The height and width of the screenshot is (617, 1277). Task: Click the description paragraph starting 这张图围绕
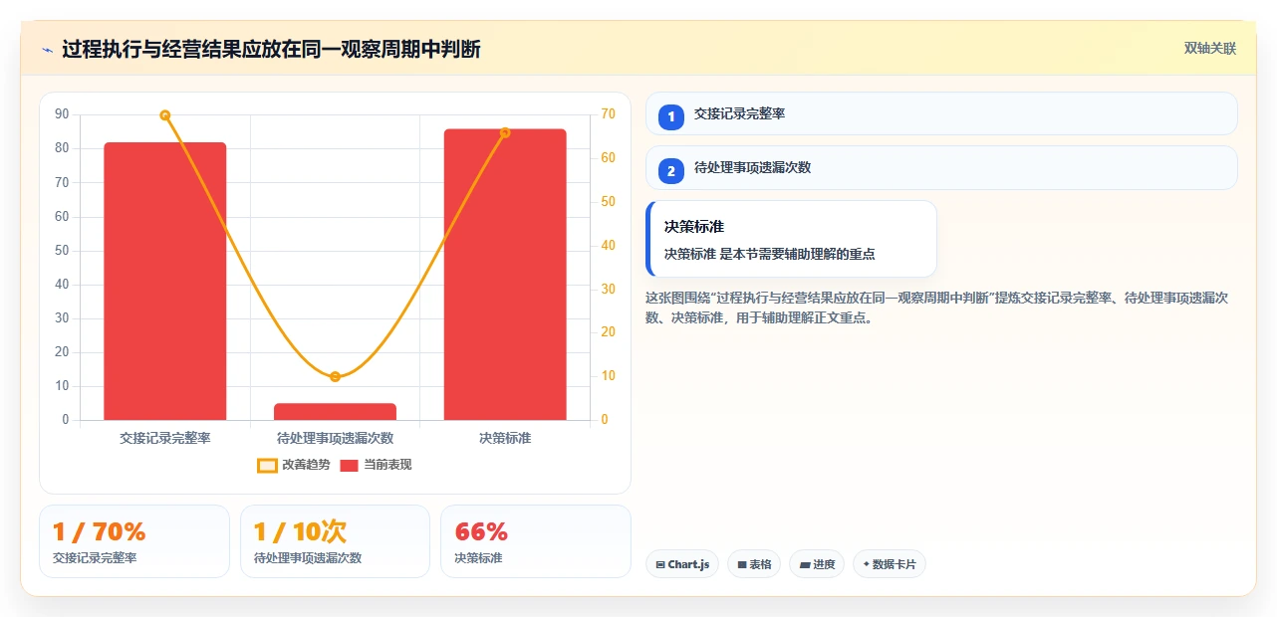(936, 308)
